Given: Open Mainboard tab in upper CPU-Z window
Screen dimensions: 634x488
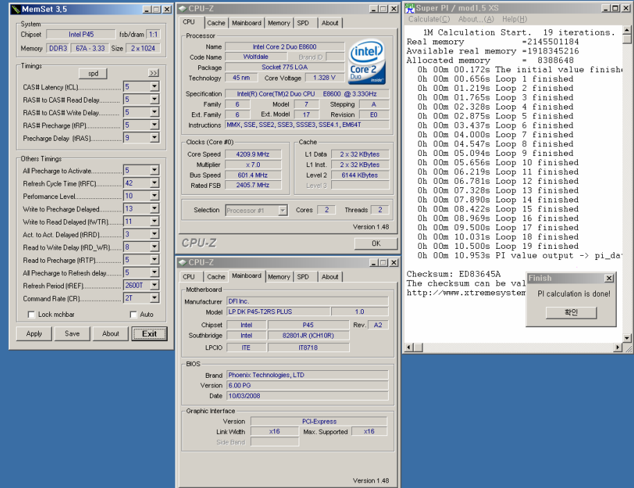Looking at the screenshot, I should (247, 23).
